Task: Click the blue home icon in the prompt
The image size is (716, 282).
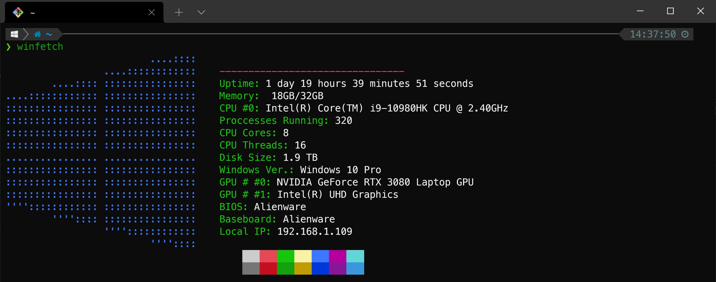Action: click(38, 34)
